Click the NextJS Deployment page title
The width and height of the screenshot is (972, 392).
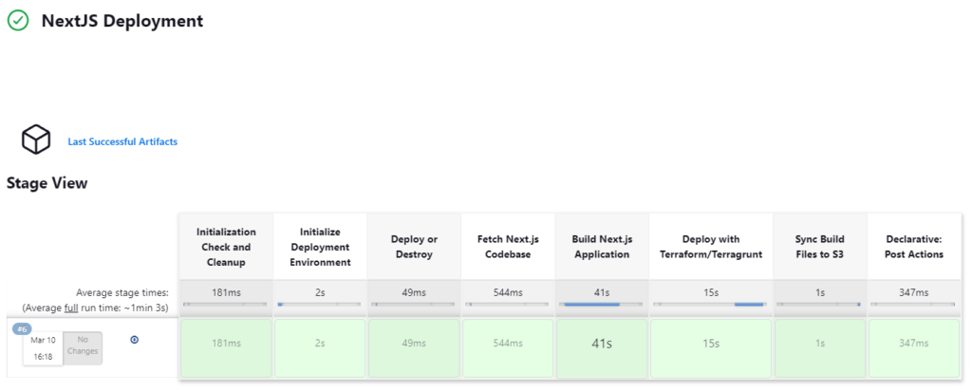(122, 20)
